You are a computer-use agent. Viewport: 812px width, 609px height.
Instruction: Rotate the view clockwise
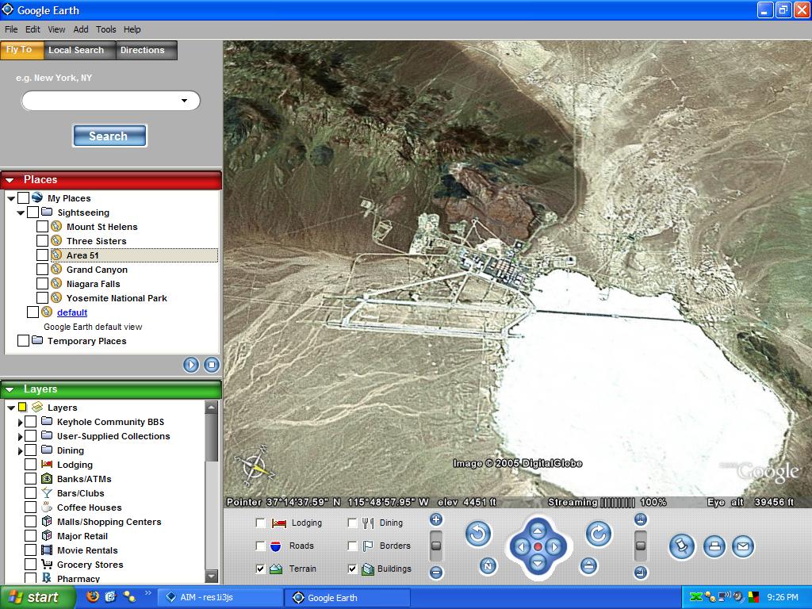(x=599, y=534)
